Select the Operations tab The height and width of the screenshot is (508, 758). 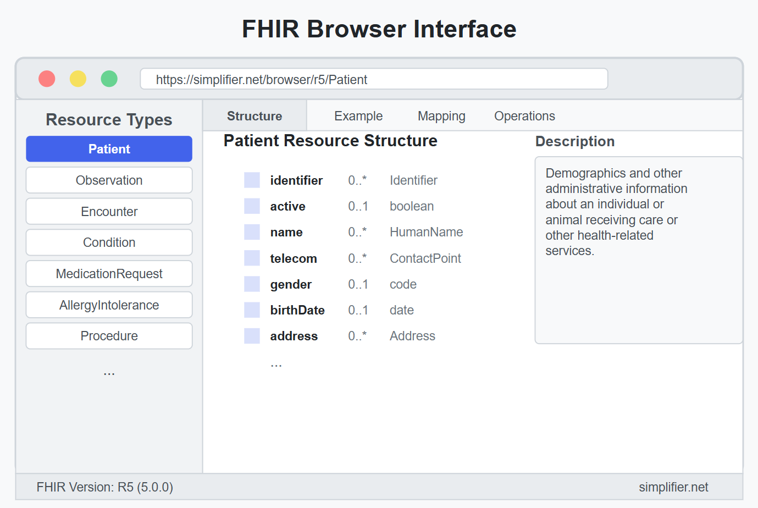[524, 116]
